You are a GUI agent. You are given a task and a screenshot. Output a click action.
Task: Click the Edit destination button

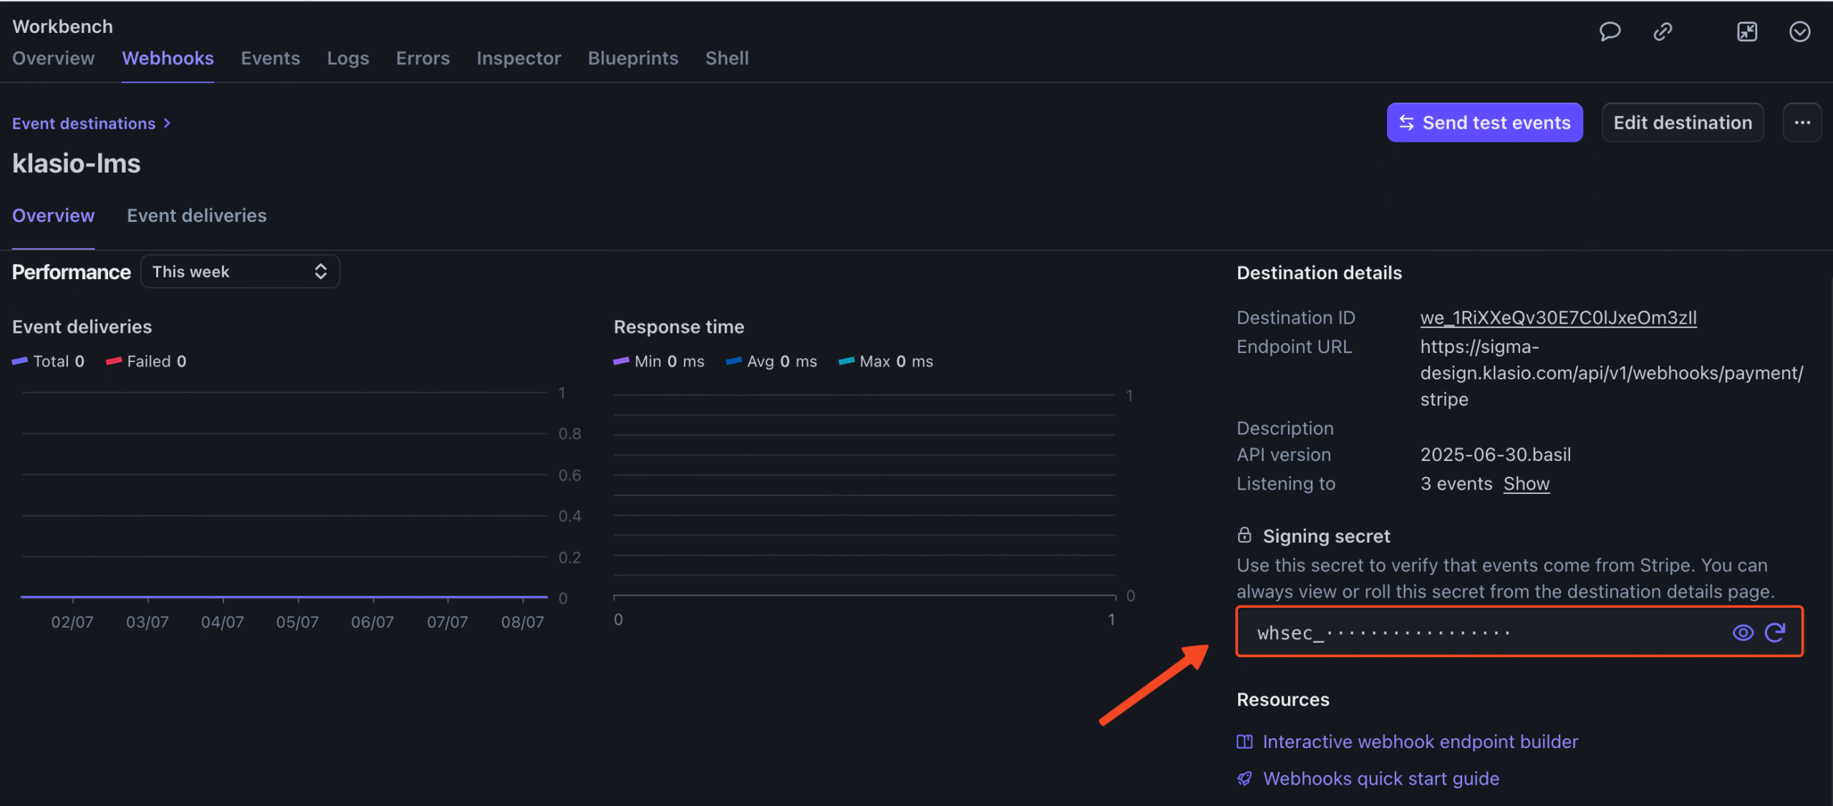tap(1683, 122)
